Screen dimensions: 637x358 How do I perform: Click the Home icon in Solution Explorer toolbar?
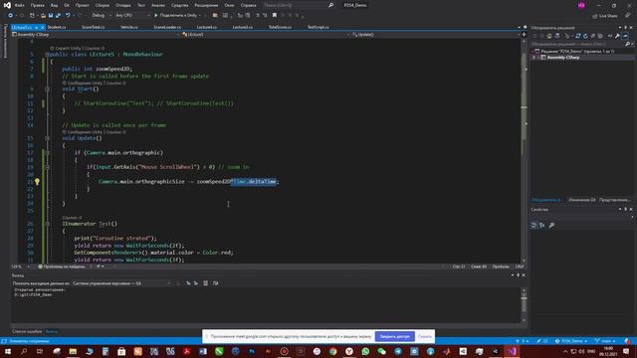click(549, 36)
